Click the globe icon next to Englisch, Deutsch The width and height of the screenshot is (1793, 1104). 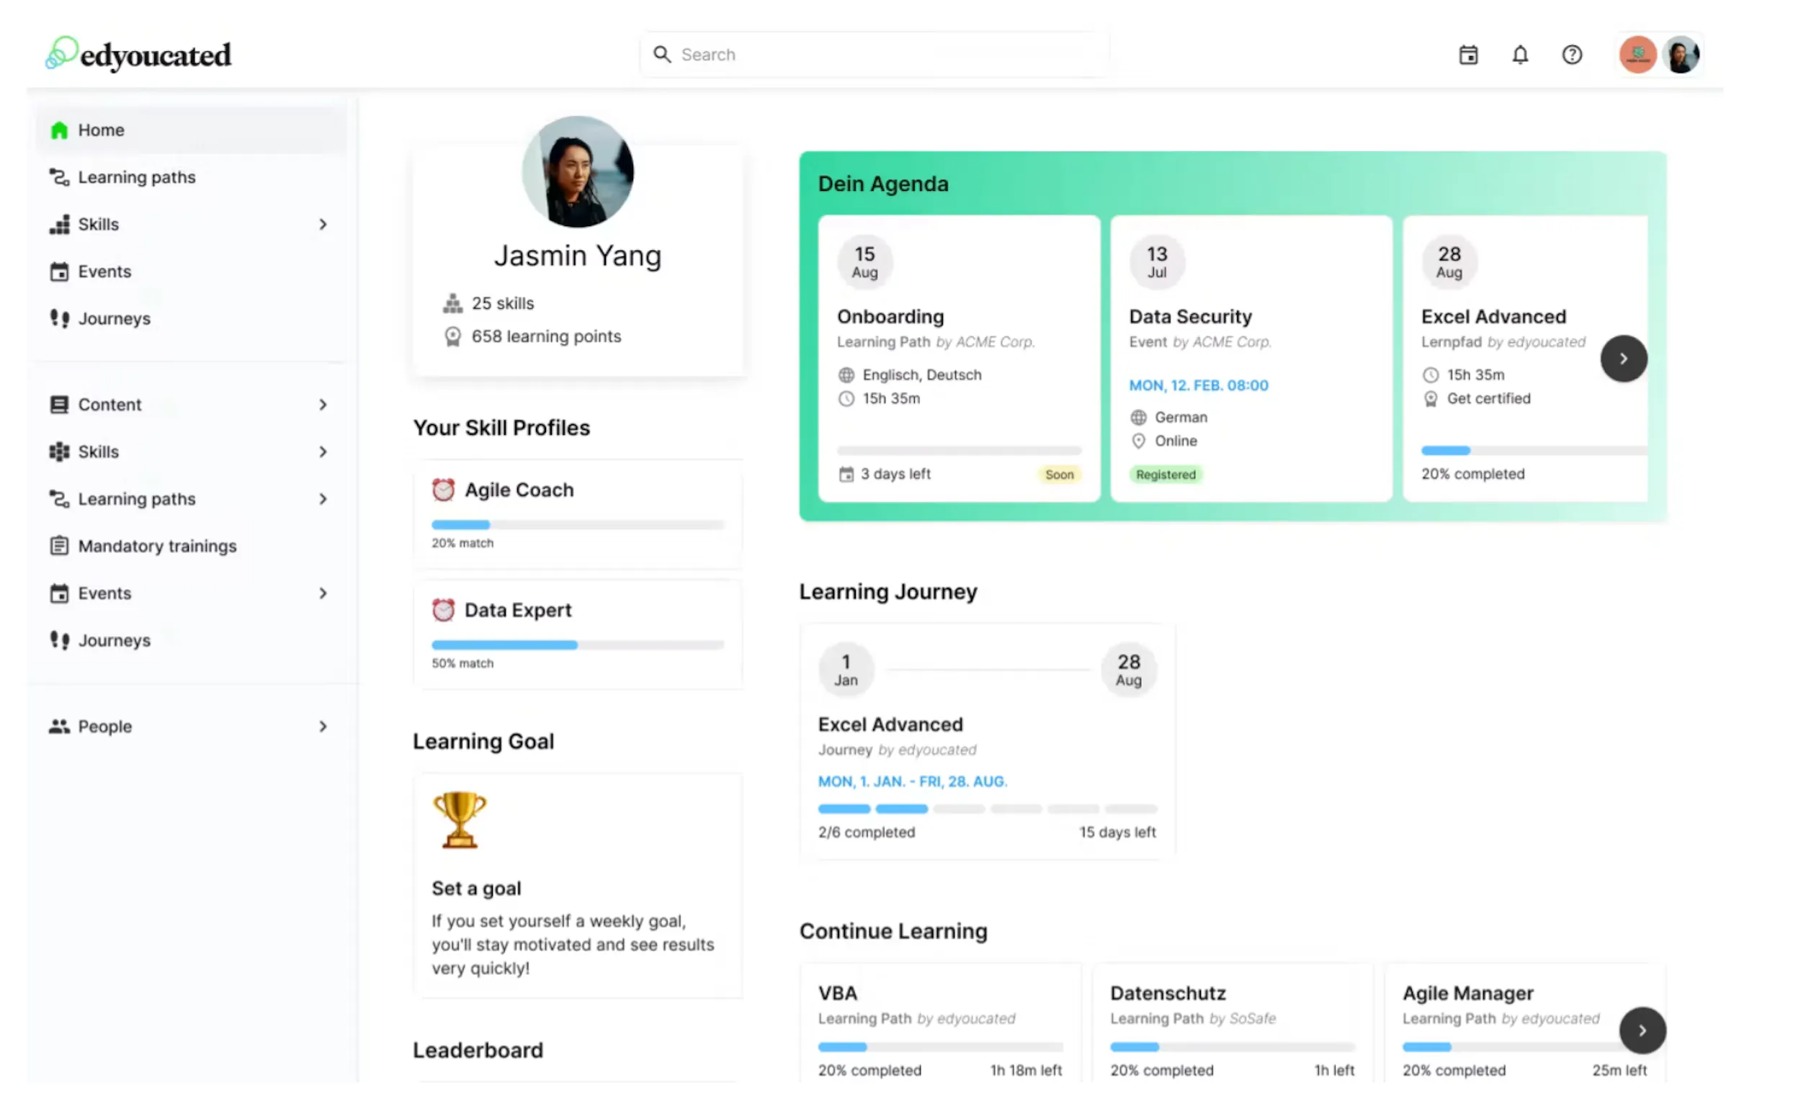[846, 375]
